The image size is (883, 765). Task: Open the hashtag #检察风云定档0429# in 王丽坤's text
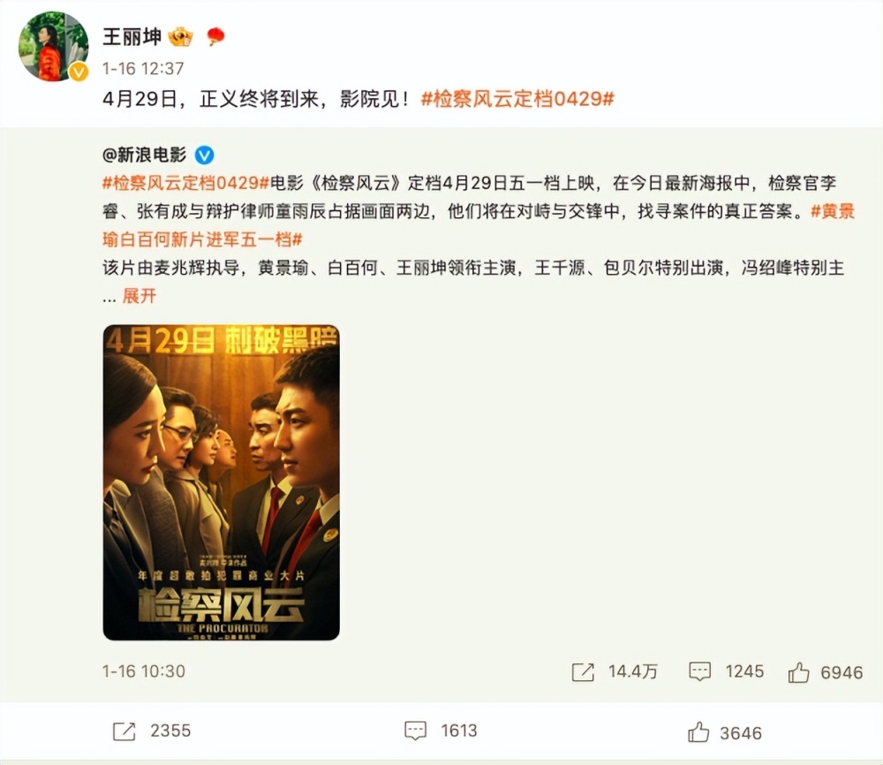517,99
